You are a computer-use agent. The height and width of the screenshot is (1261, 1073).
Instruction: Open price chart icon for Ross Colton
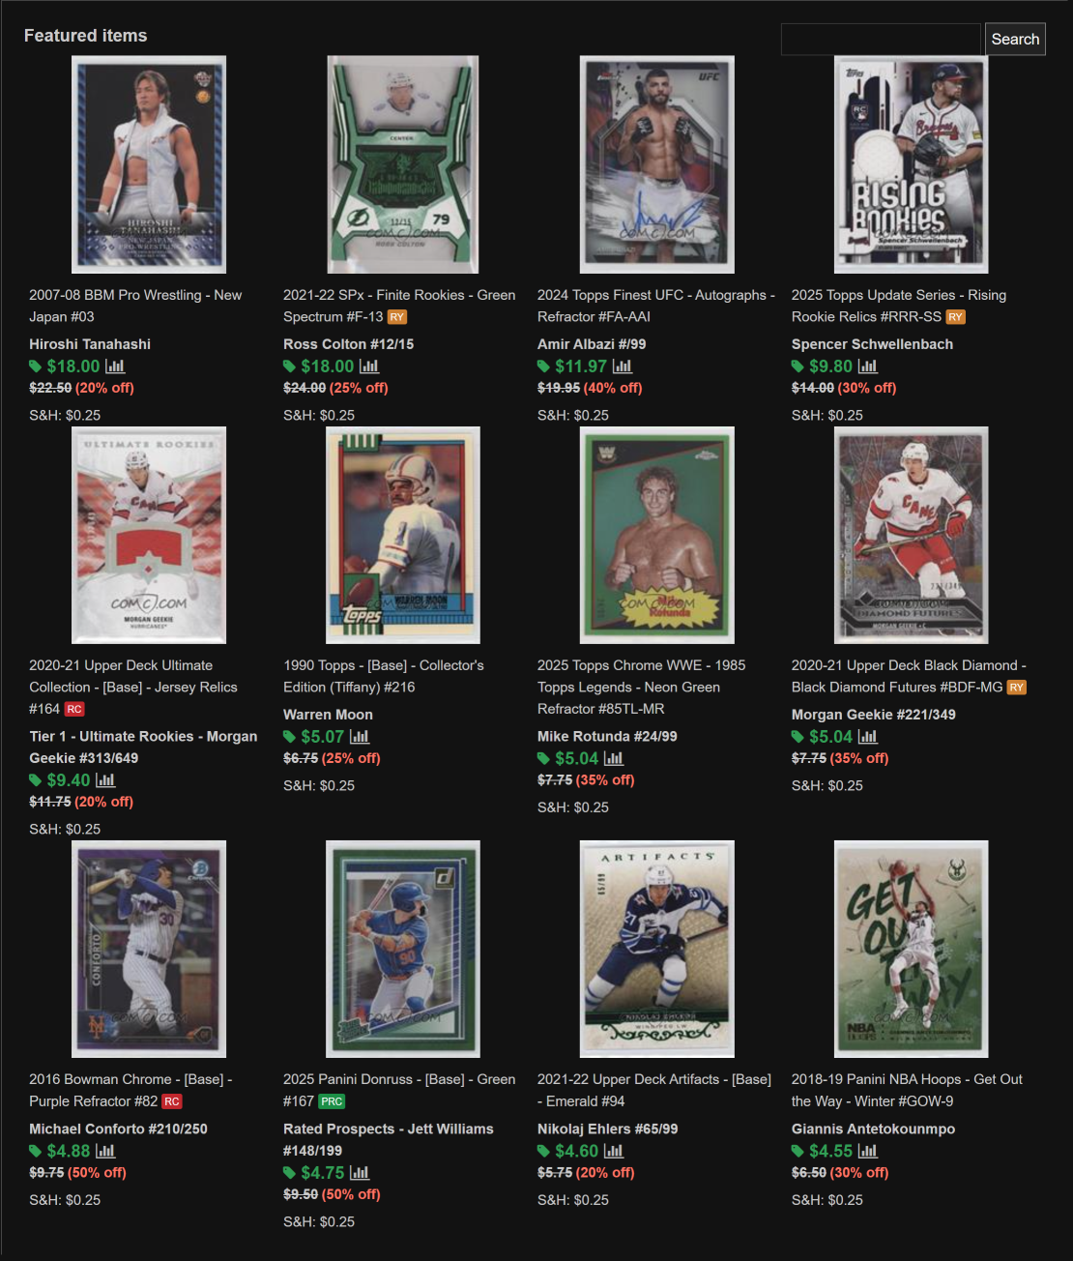coord(369,367)
